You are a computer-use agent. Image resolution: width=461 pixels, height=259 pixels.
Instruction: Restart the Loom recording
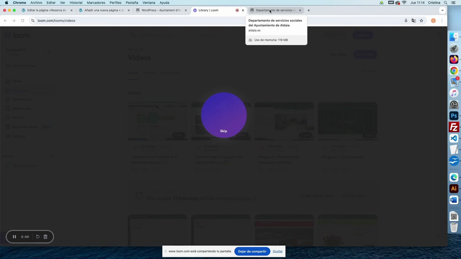[x=37, y=237]
